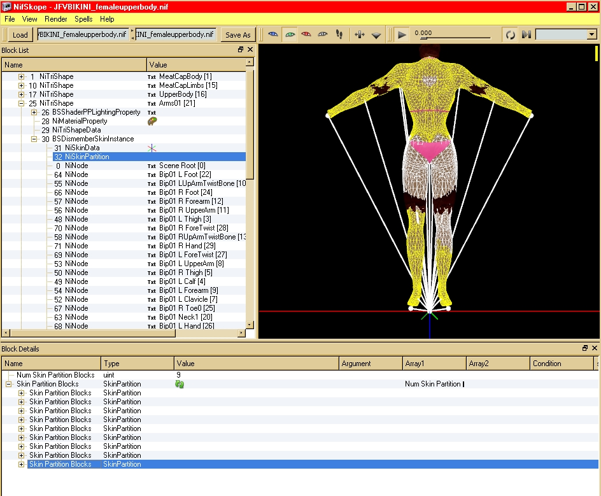Click Block Details Type column header
The width and height of the screenshot is (601, 496).
(x=138, y=364)
